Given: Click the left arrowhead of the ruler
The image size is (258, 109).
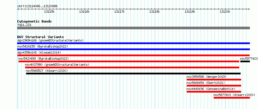Looking at the screenshot, I should [x=18, y=9].
